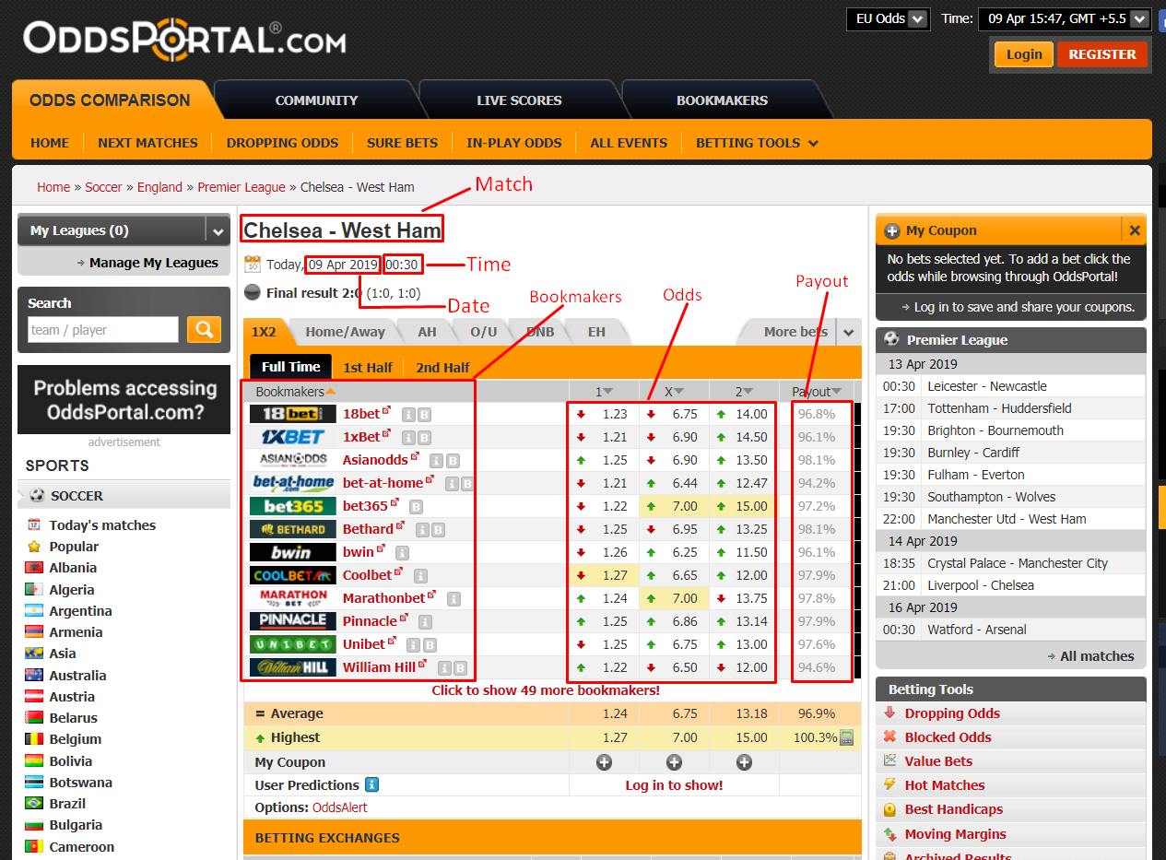
Task: Close the My Coupon panel
Action: point(1135,230)
